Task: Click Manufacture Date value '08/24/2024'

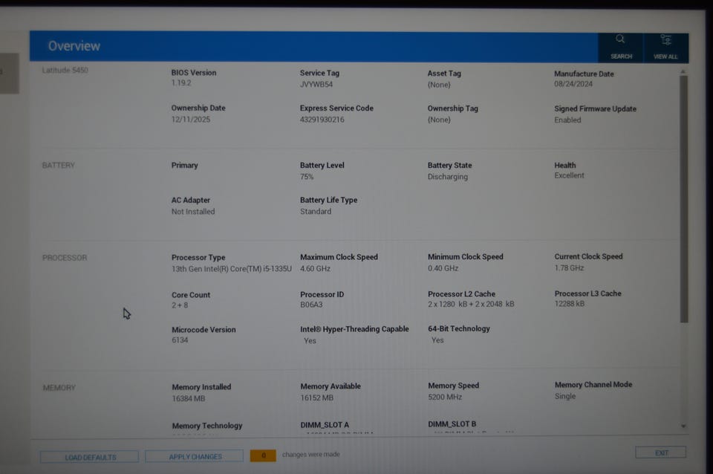Action: tap(573, 84)
